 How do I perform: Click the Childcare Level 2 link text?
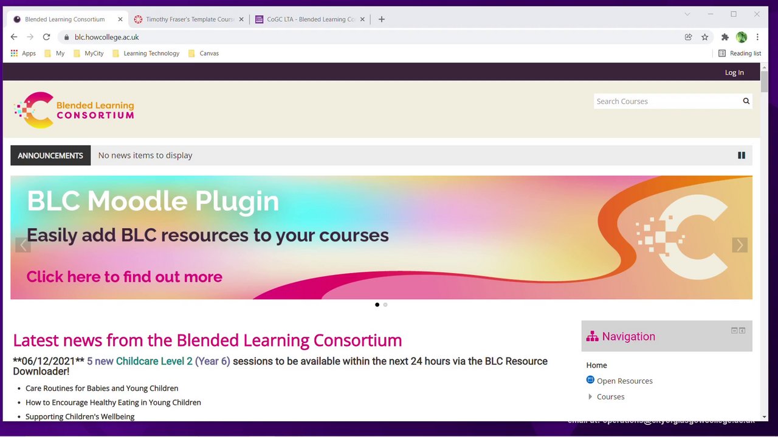pos(154,361)
